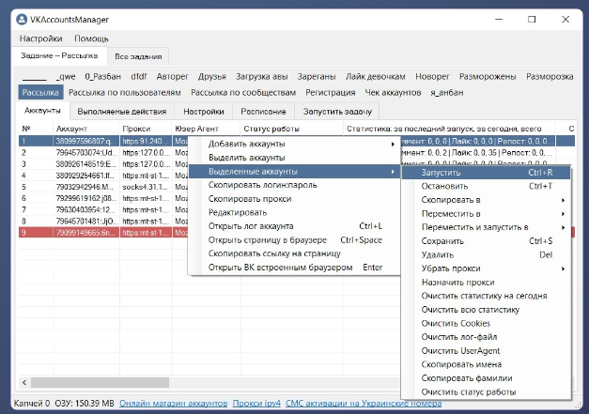The height and width of the screenshot is (414, 589).
Task: Click Остановить in the submenu
Action: [486, 186]
